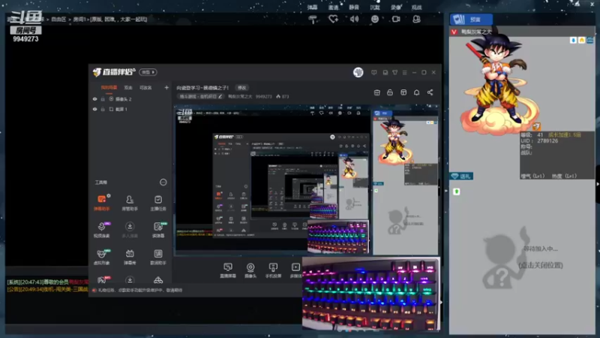Image resolution: width=600 pixels, height=338 pixels.
Task: Toggle visibility eye for 截屏 1 source
Action: [x=95, y=109]
